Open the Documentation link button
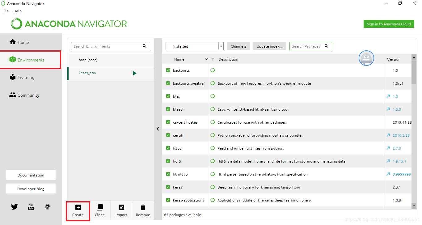 [31, 175]
